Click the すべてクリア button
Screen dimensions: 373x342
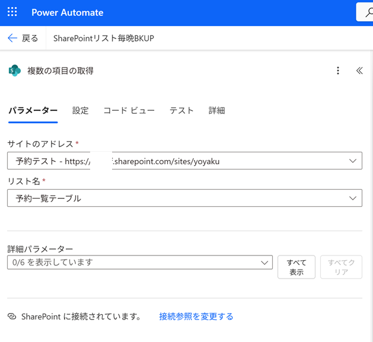pyautogui.click(x=341, y=267)
